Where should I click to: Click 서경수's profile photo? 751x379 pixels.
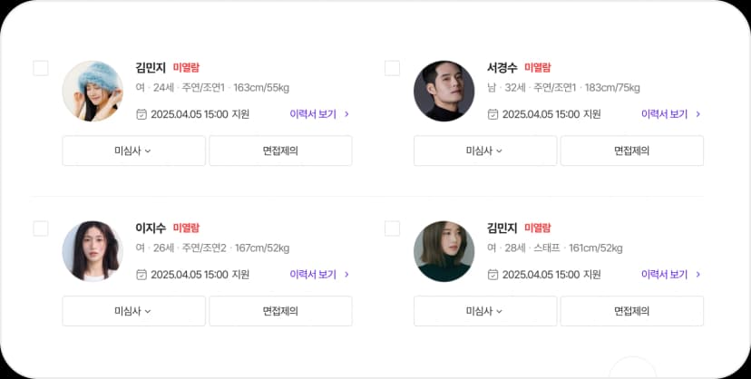(444, 91)
